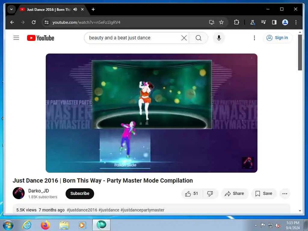
Task: Click the scrollbar down arrow
Action: (x=300, y=211)
